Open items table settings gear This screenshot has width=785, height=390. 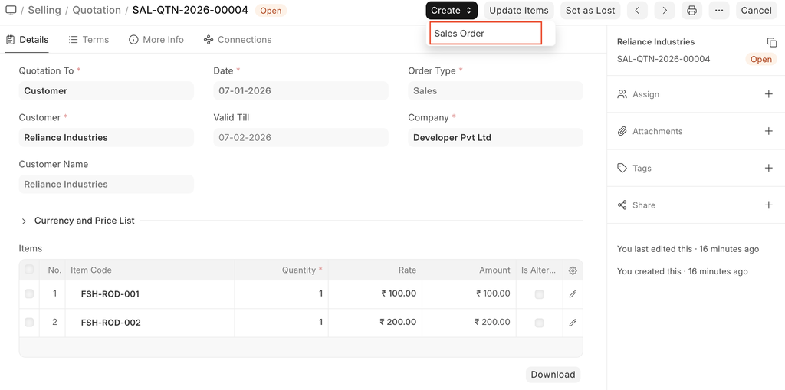click(x=573, y=270)
